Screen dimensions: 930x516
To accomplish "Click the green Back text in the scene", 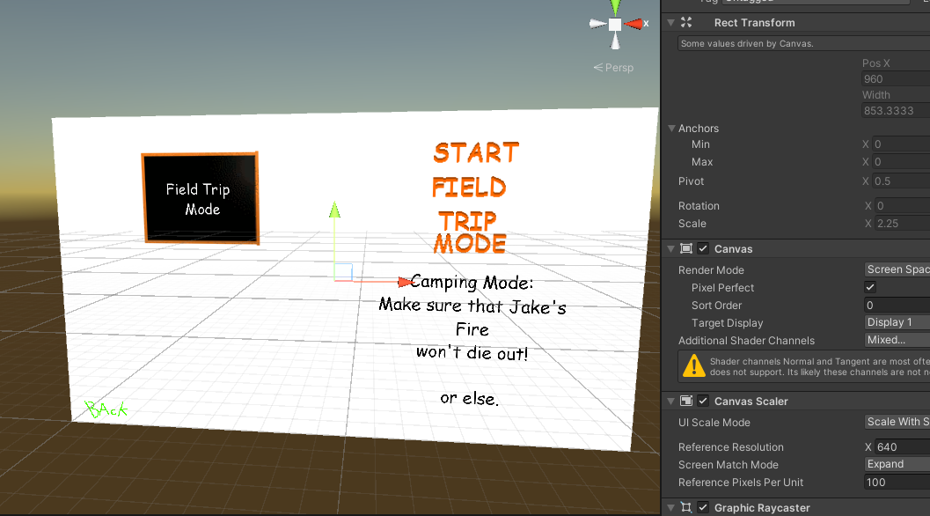I will click(106, 409).
